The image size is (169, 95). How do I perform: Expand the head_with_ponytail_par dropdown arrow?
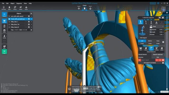[x=31, y=19]
